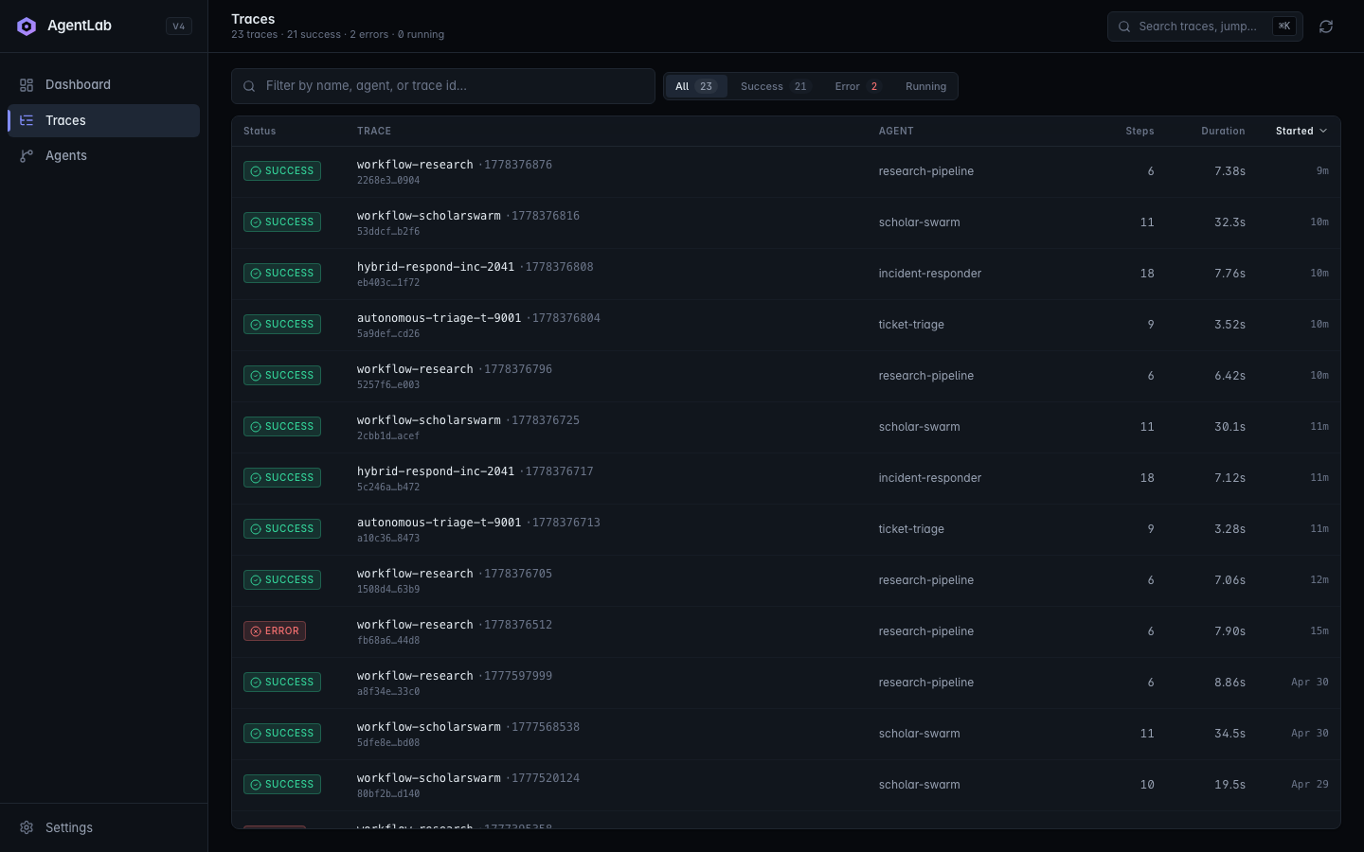
Task: Open trace autonomous-triage-t-9001 1778376804
Action: tap(478, 318)
